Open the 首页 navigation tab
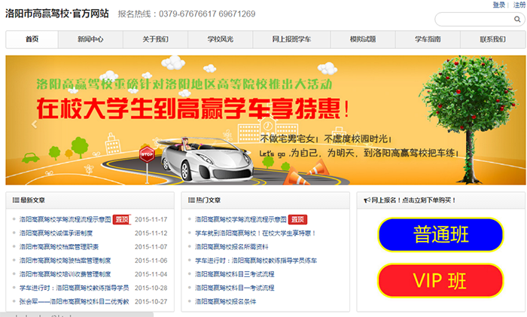 [x=32, y=39]
